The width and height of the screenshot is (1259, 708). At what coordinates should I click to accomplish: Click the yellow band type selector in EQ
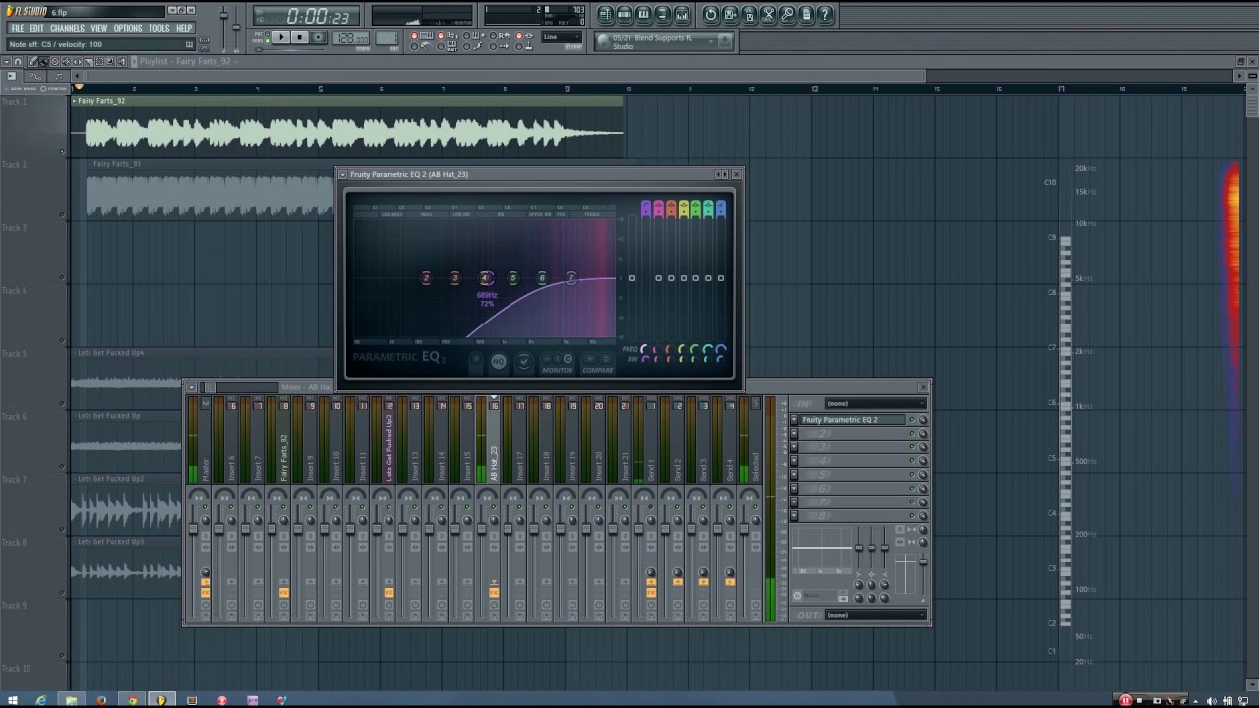pyautogui.click(x=684, y=209)
